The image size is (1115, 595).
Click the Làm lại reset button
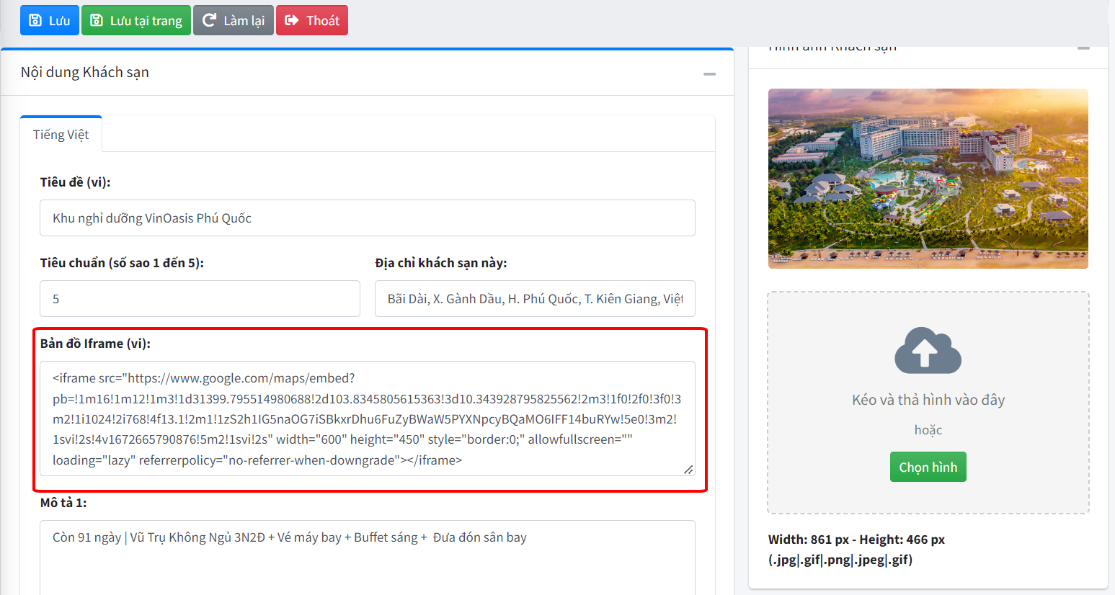[x=234, y=20]
